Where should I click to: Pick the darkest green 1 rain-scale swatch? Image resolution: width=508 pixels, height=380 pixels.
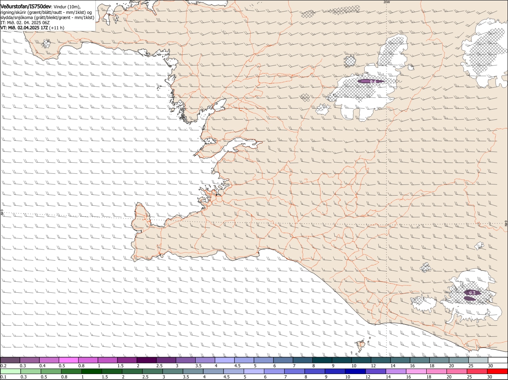92,371
